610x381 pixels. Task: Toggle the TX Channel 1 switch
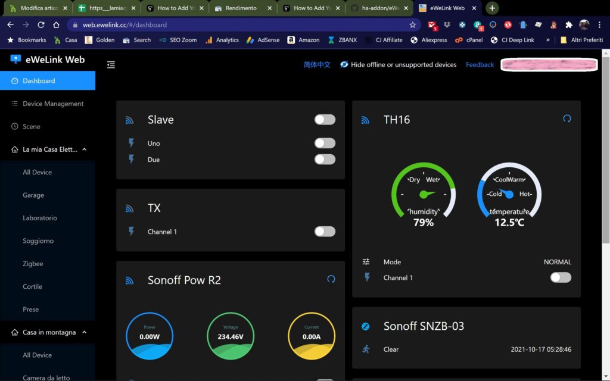tap(325, 232)
